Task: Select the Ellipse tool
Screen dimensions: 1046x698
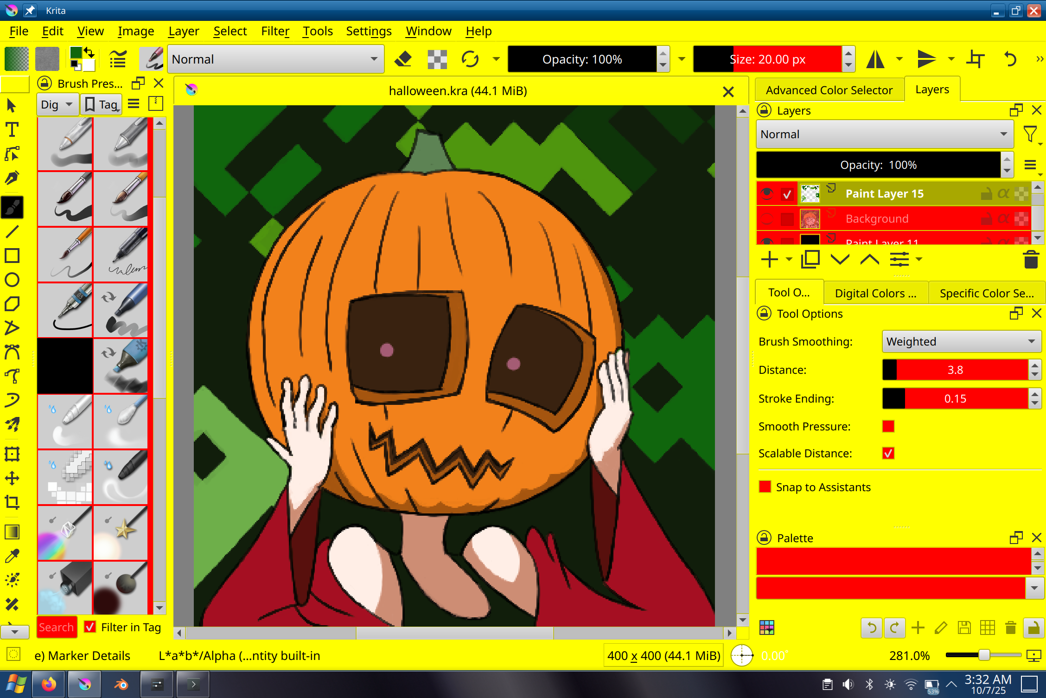Action: click(12, 280)
